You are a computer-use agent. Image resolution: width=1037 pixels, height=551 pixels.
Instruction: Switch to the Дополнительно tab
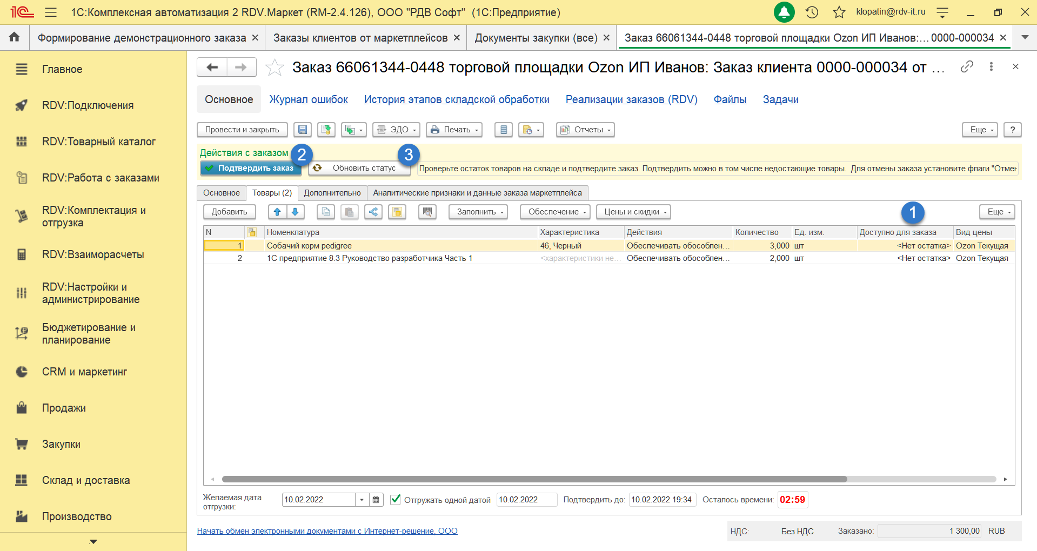pyautogui.click(x=332, y=193)
